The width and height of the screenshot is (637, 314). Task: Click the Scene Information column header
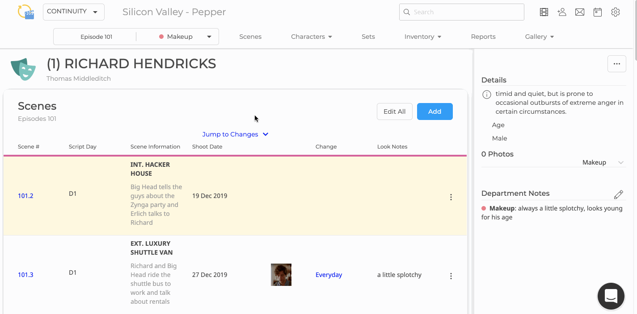(x=155, y=147)
